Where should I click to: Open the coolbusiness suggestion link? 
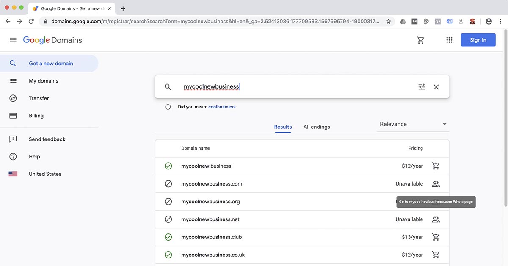pyautogui.click(x=222, y=107)
